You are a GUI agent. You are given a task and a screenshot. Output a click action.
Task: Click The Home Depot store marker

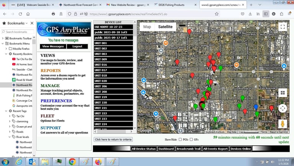144,81
